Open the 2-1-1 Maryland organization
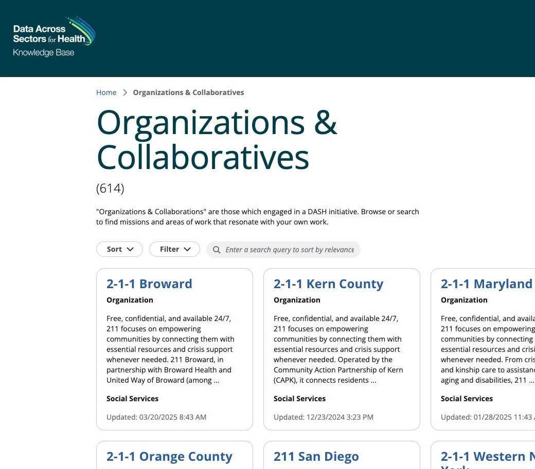Image resolution: width=535 pixels, height=469 pixels. click(487, 284)
